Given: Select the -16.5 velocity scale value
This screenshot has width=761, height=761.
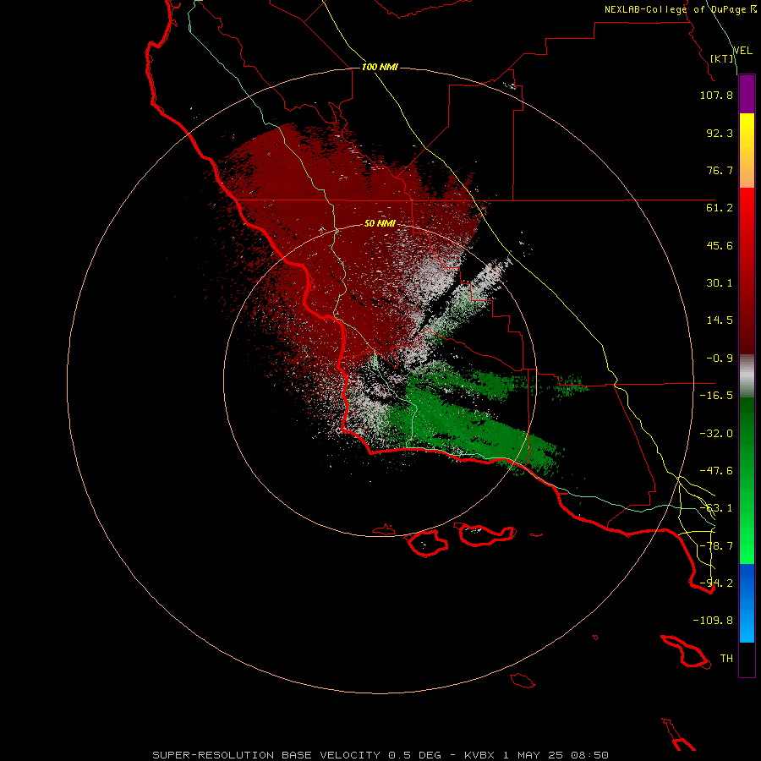Looking at the screenshot, I should pos(716,396).
